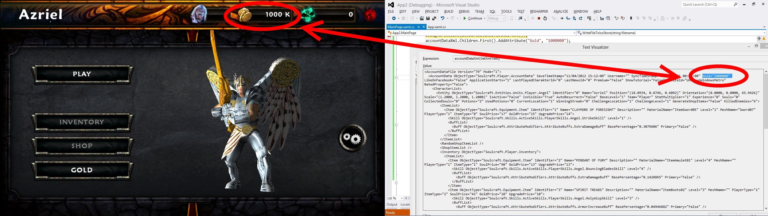Step Into the next statement

click(568, 19)
